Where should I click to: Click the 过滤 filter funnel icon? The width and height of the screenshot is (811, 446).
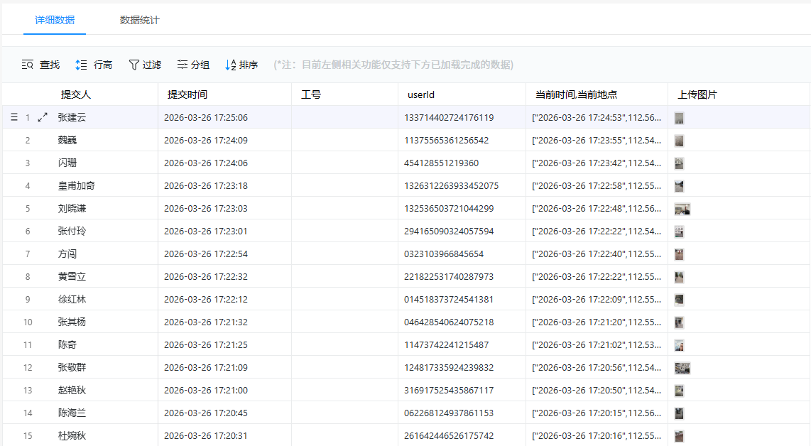coord(134,65)
